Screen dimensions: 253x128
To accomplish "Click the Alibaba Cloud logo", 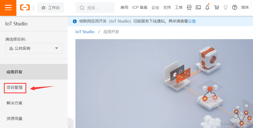I will tap(25, 8).
